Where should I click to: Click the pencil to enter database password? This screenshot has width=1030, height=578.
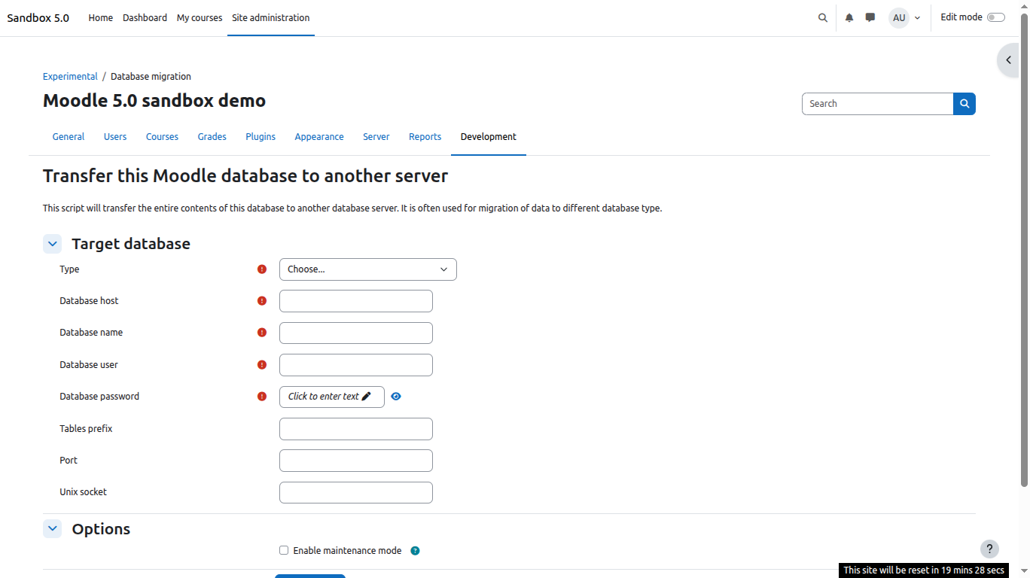(x=367, y=396)
